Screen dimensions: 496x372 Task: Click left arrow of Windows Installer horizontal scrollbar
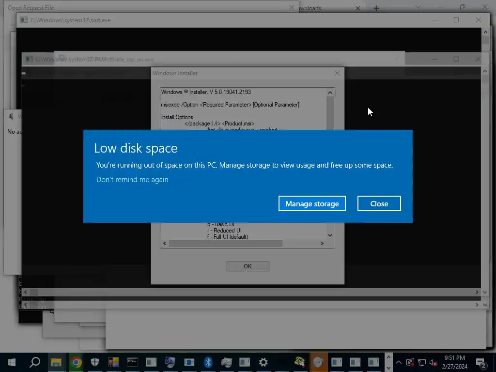click(x=165, y=243)
